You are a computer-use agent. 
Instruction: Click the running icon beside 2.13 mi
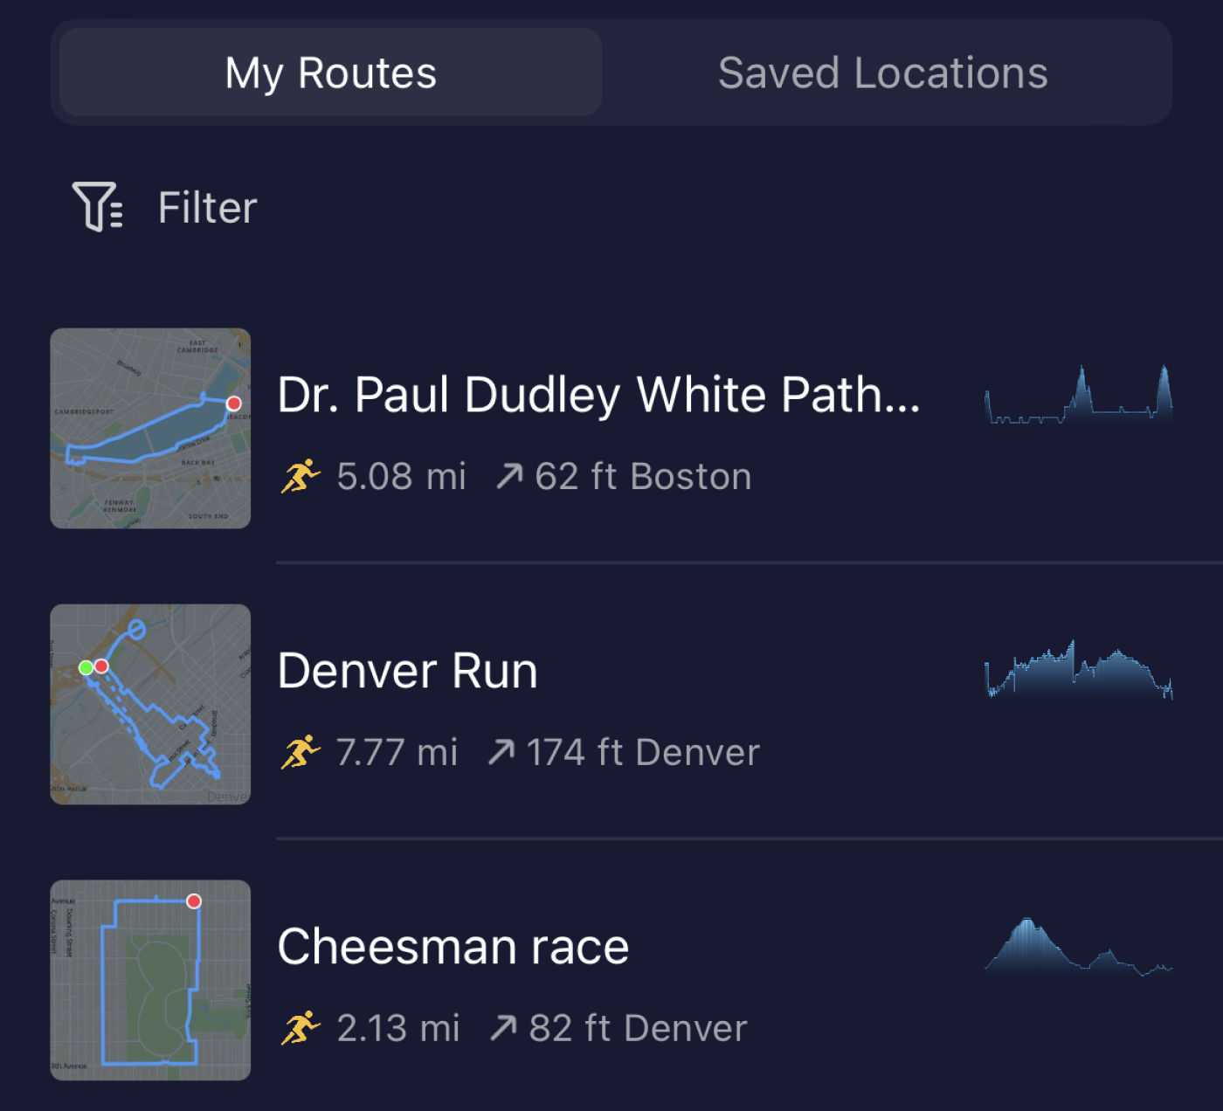coord(301,1028)
